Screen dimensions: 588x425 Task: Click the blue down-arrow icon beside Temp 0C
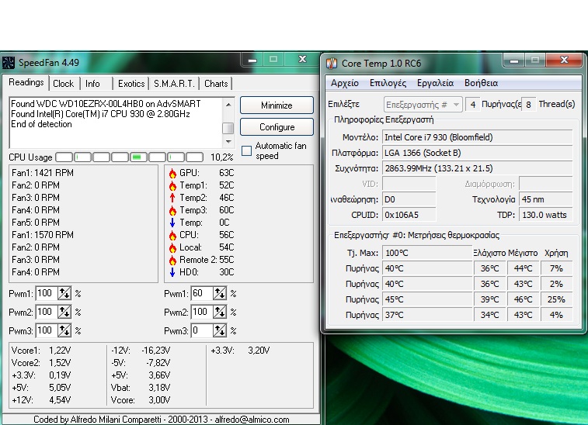point(172,223)
